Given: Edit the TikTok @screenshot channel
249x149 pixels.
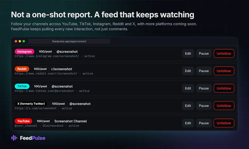Looking at the screenshot, I should [188, 88].
